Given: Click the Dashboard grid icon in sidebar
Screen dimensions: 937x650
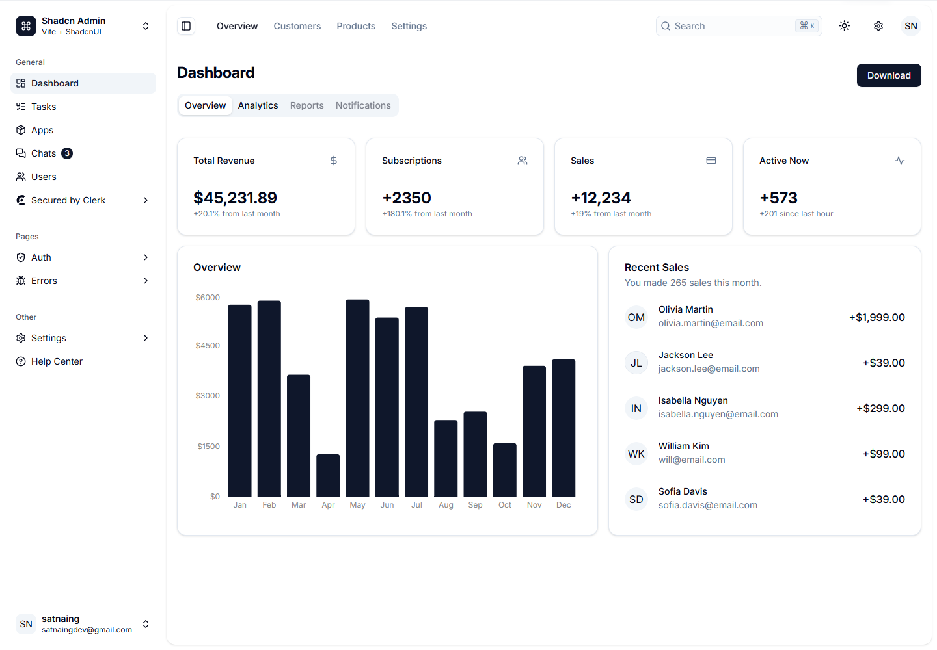Looking at the screenshot, I should pyautogui.click(x=21, y=83).
